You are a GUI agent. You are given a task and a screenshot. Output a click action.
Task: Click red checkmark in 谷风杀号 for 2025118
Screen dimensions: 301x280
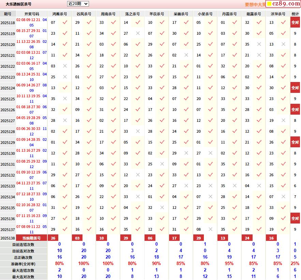(x=89, y=22)
